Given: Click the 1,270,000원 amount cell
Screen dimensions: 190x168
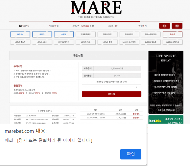Looking at the screenshot, I should (121, 118).
